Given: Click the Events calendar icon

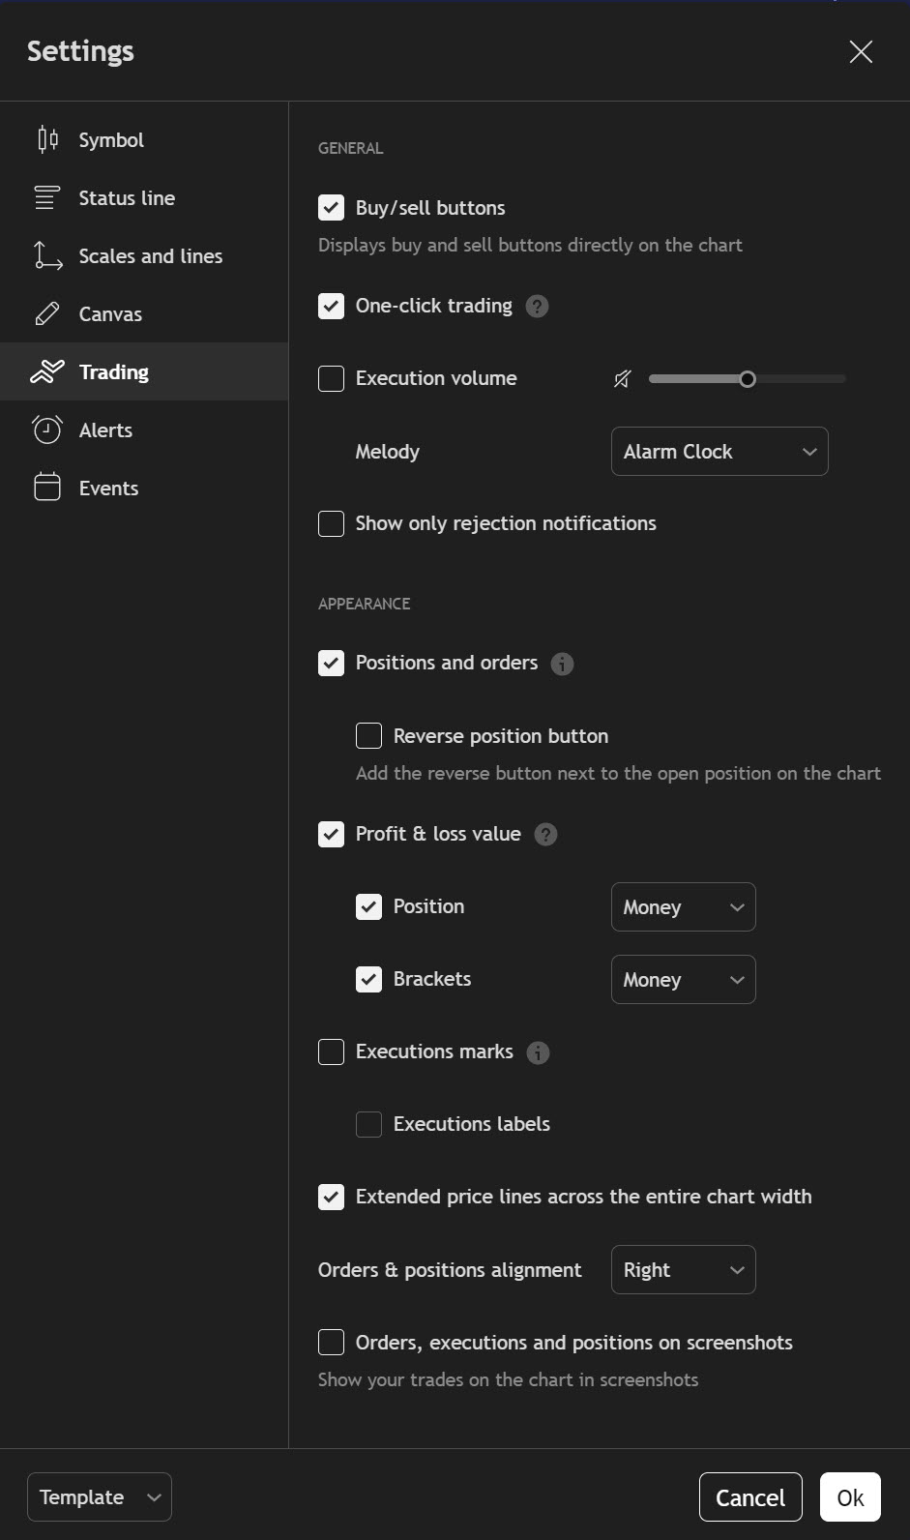Looking at the screenshot, I should point(47,489).
